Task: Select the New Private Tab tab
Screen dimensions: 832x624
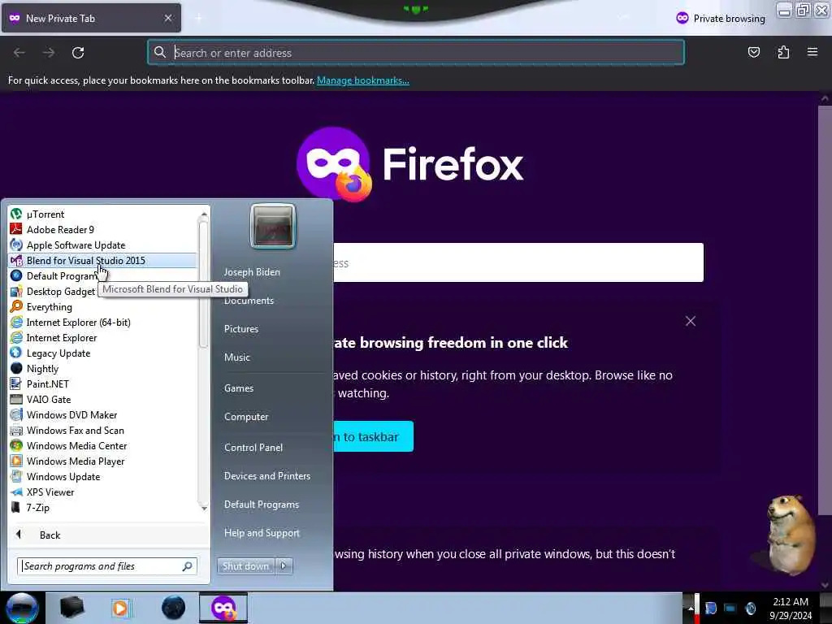Action: point(91,18)
